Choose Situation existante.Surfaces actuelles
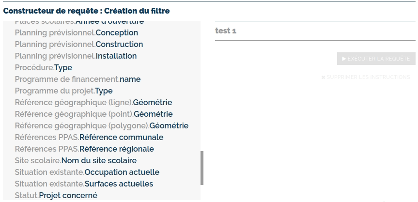 (x=84, y=184)
